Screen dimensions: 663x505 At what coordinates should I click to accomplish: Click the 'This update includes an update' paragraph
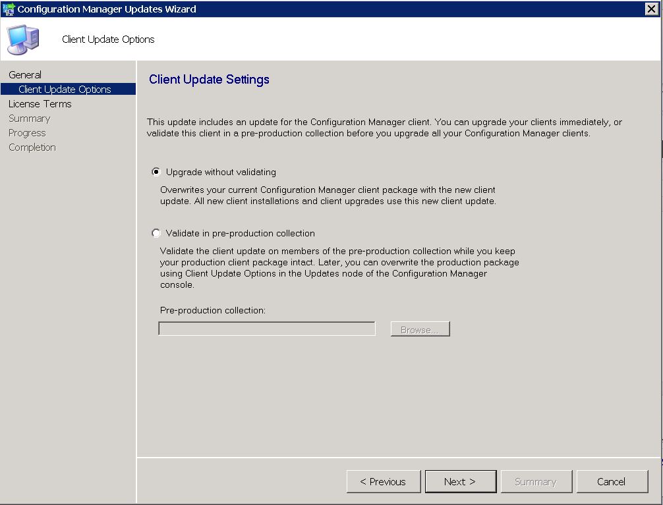(384, 128)
